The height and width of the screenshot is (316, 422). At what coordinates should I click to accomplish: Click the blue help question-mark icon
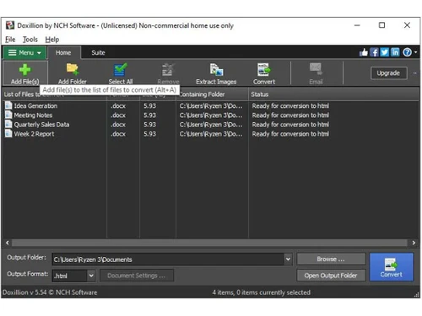click(x=407, y=52)
